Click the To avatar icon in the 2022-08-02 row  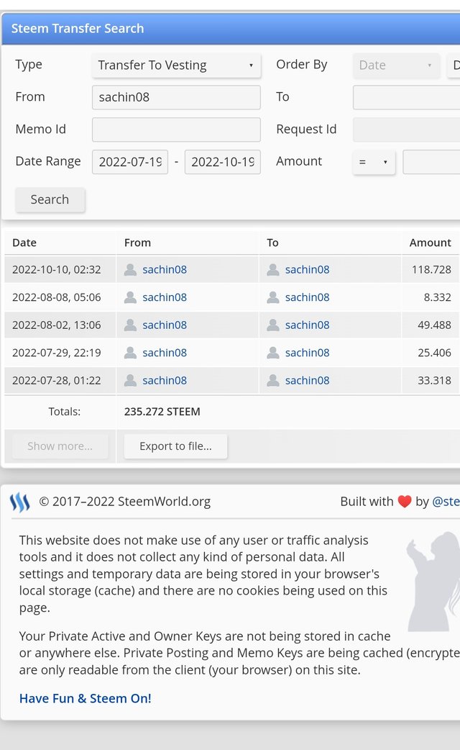click(x=273, y=325)
